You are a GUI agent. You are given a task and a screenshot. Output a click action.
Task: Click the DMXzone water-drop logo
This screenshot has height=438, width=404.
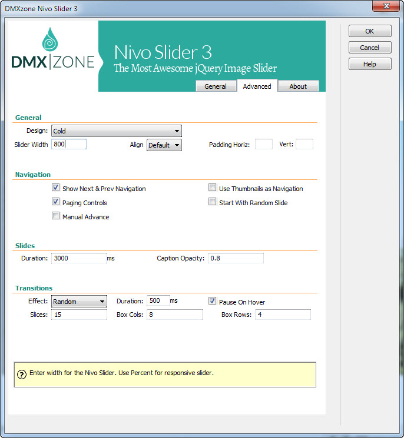(50, 39)
